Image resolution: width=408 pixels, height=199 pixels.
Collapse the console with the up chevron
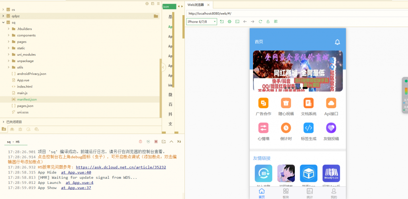[171, 142]
